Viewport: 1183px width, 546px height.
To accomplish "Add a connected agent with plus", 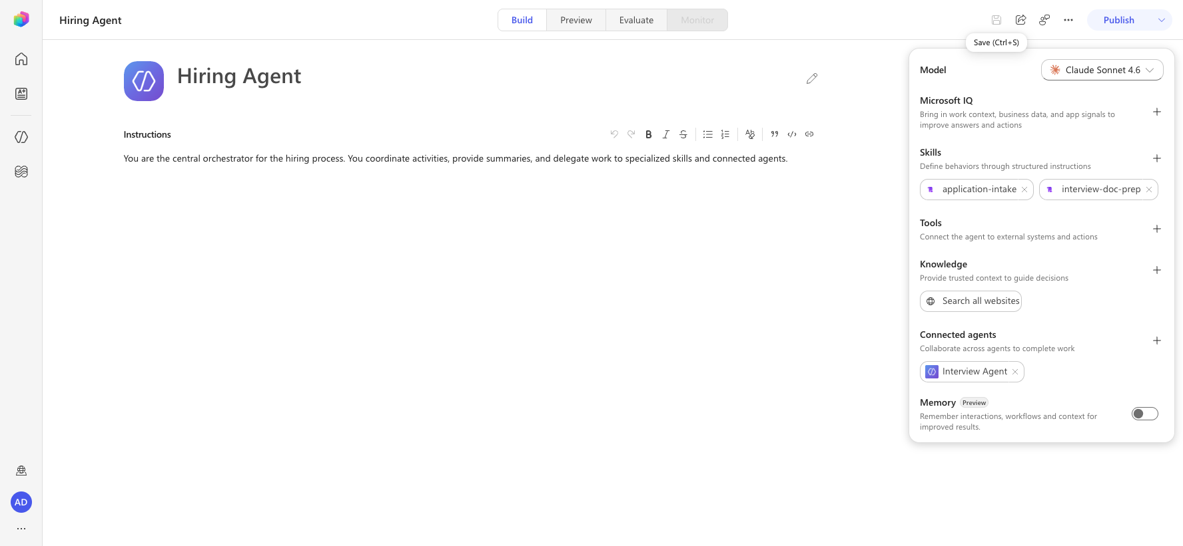I will (1157, 341).
